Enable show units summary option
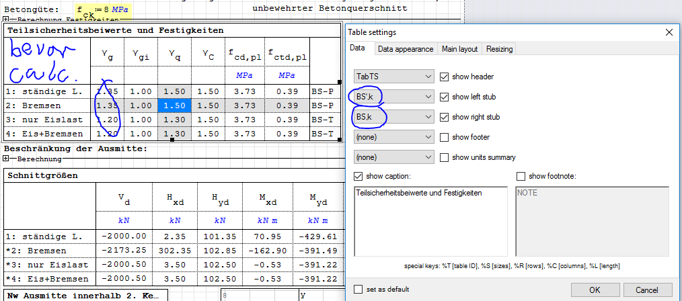The height and width of the screenshot is (301, 682). pyautogui.click(x=444, y=157)
